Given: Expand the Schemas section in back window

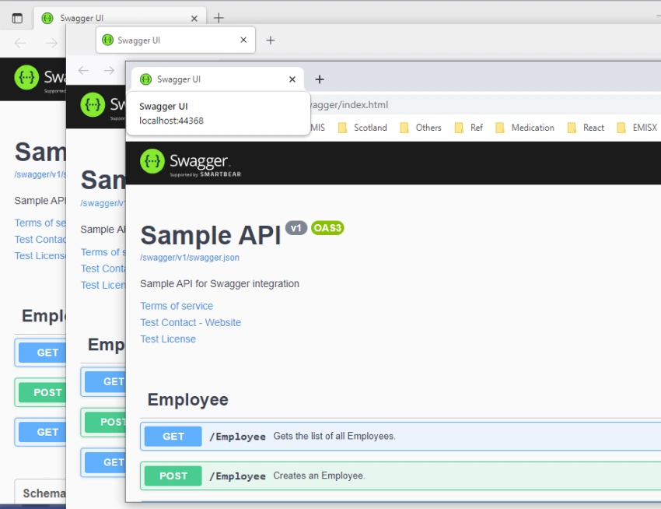Looking at the screenshot, I should click(x=40, y=492).
